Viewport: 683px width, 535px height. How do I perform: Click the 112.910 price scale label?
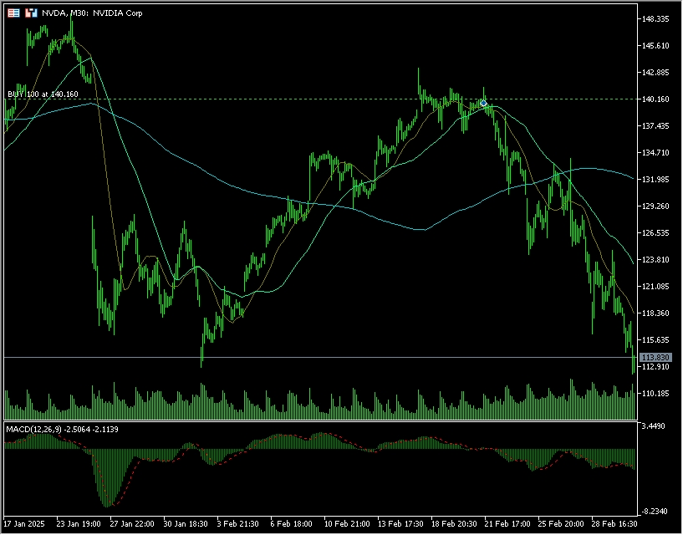pos(655,367)
